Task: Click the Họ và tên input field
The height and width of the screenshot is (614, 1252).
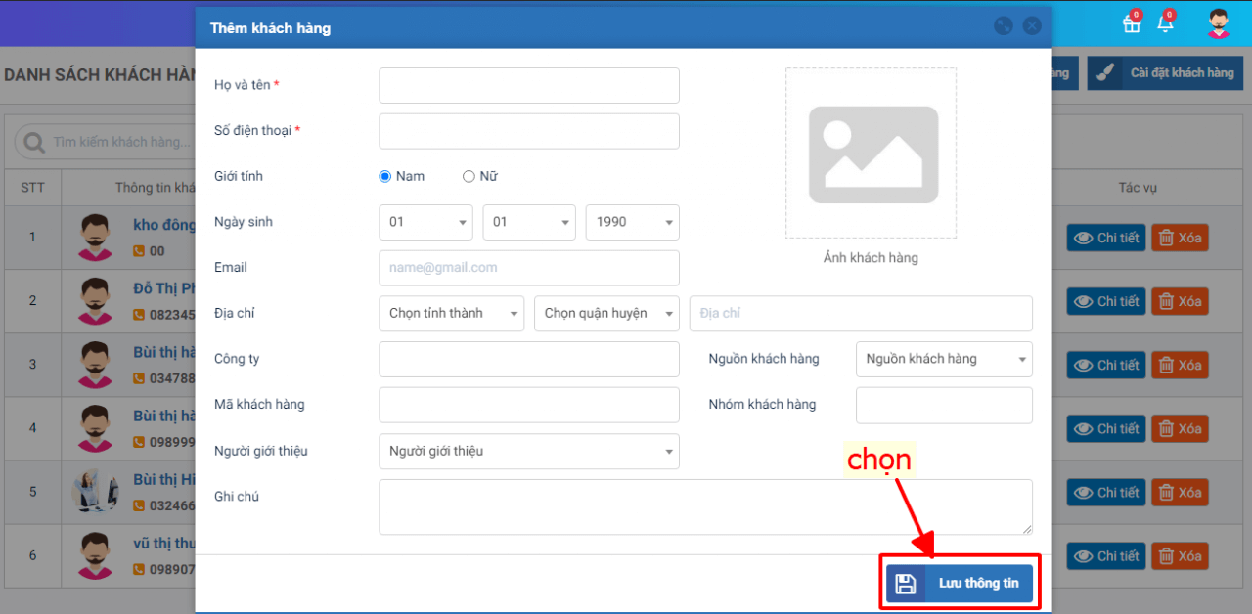Action: point(529,86)
